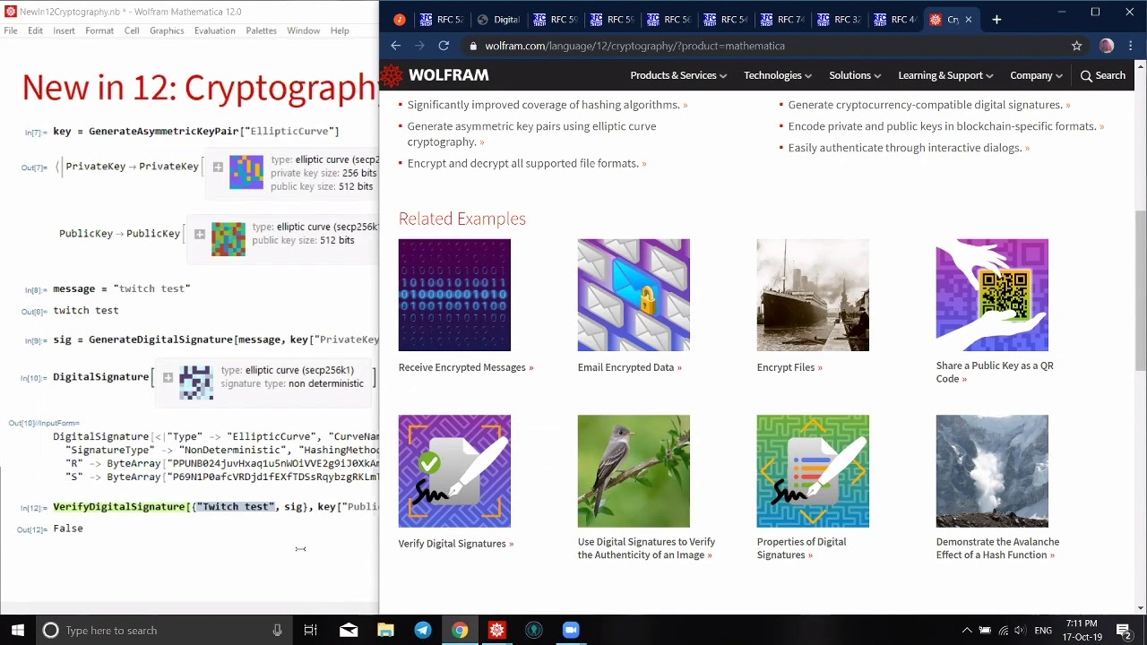Open the Graphics menu in Mathematica
Screen dimensions: 1147x645
(167, 30)
